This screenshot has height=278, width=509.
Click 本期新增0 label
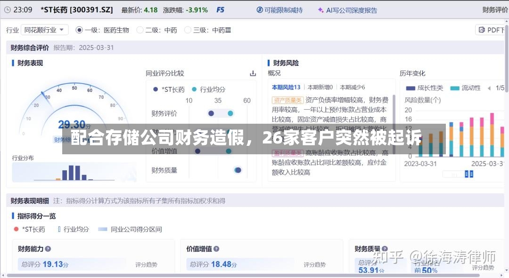(320, 87)
